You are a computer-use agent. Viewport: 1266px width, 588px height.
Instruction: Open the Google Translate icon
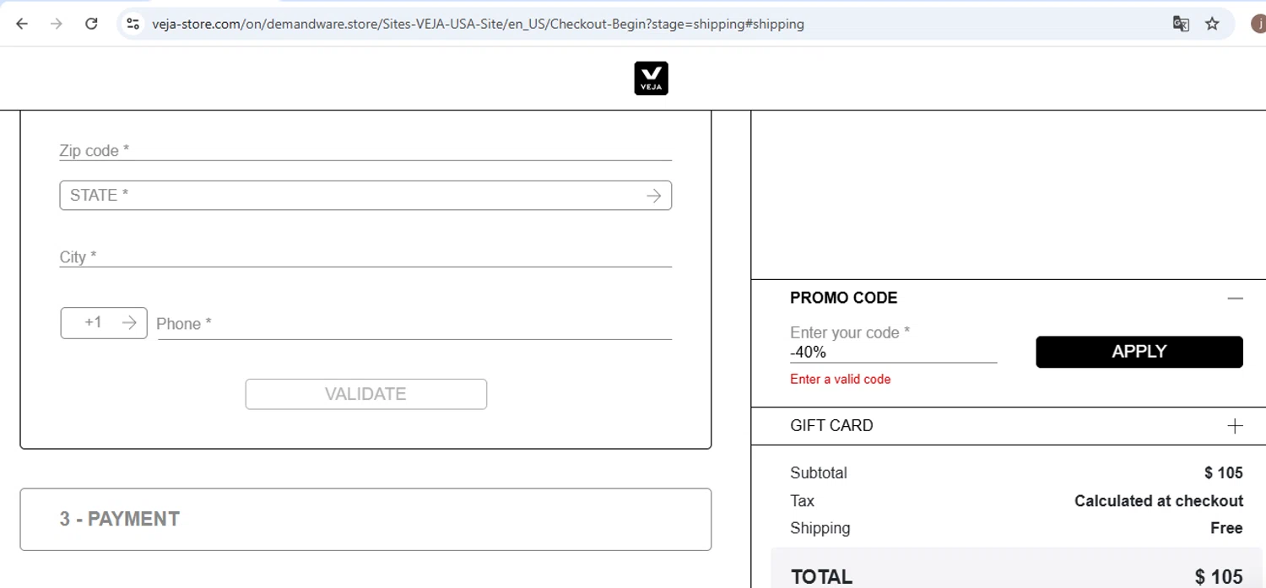tap(1181, 24)
